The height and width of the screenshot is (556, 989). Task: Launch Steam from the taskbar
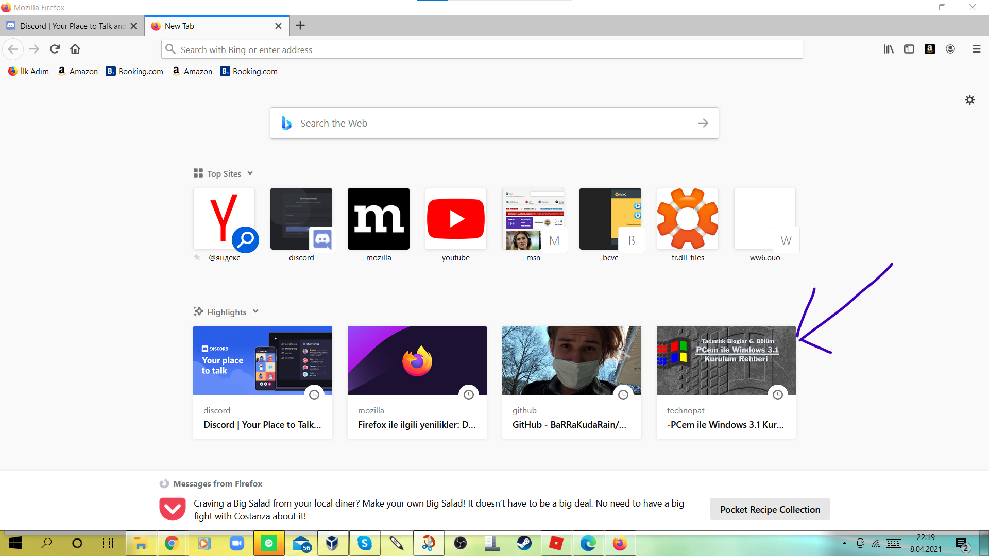tap(524, 543)
